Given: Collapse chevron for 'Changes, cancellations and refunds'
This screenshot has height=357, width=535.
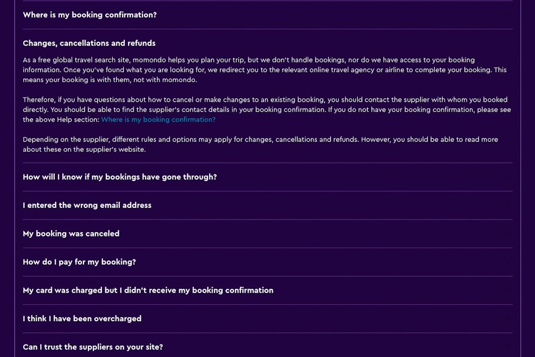Looking at the screenshot, I should point(507,43).
